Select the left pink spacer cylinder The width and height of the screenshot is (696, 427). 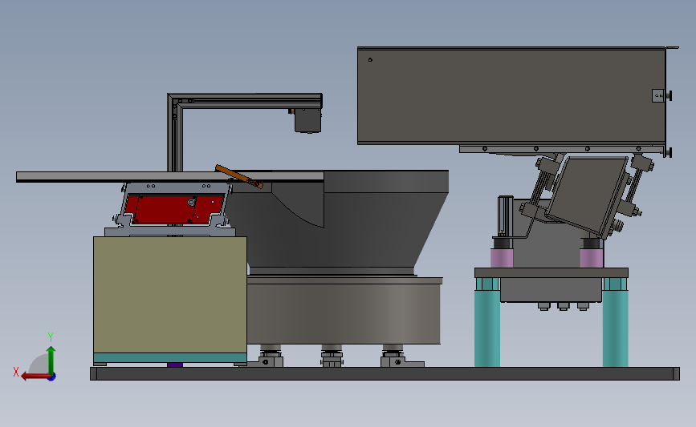click(x=502, y=258)
